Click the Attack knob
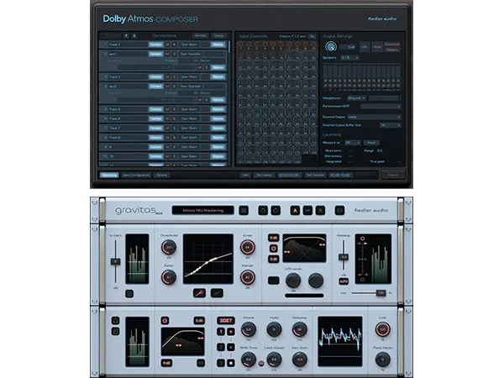 click(249, 329)
